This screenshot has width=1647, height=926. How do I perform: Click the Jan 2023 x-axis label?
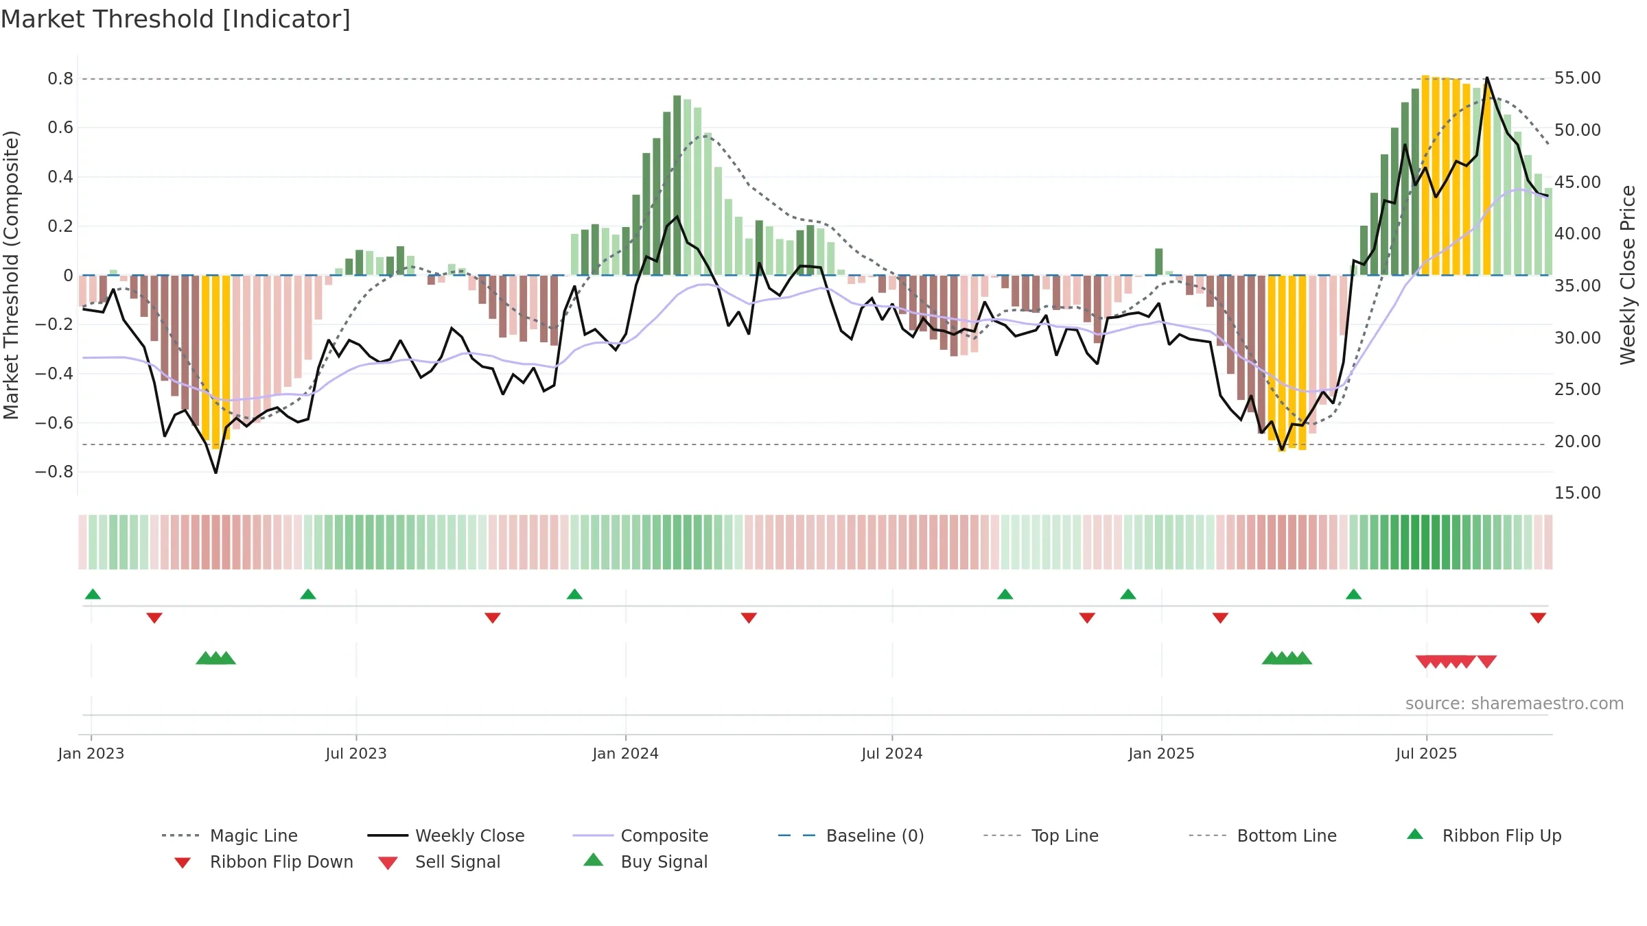point(91,754)
